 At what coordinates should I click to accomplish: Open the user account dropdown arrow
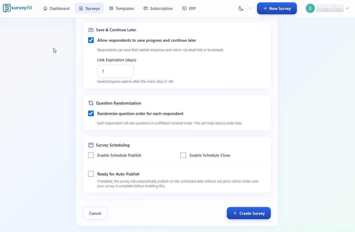click(x=347, y=8)
